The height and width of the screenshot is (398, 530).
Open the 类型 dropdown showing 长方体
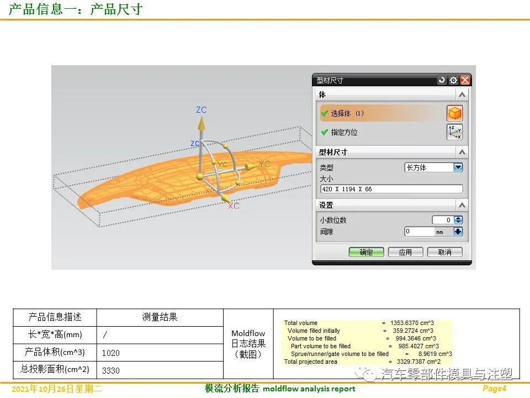(458, 167)
